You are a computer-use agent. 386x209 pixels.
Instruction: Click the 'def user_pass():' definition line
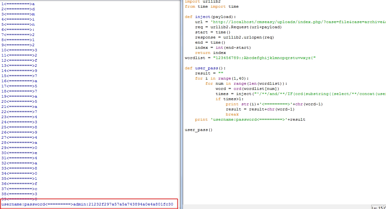coord(205,68)
